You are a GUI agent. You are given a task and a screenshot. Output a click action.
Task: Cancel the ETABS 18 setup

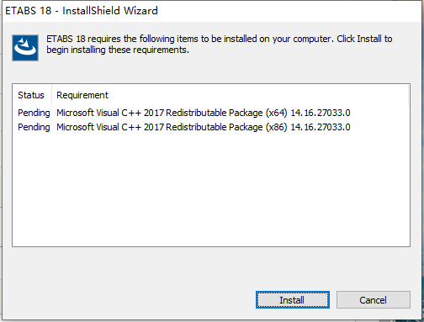click(x=374, y=300)
